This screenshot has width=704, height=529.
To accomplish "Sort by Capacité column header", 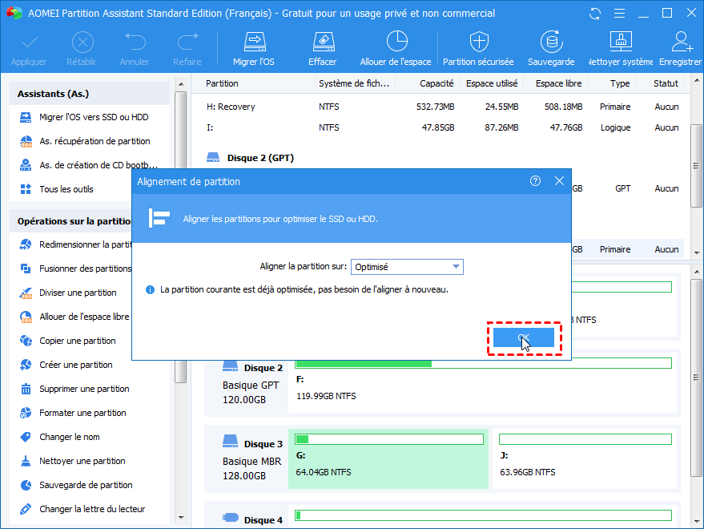I will [436, 83].
